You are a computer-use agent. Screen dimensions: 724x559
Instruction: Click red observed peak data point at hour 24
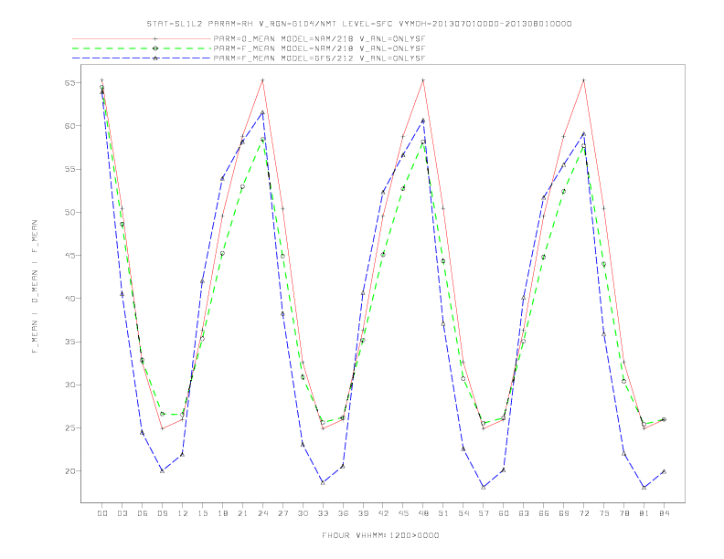[x=262, y=80]
